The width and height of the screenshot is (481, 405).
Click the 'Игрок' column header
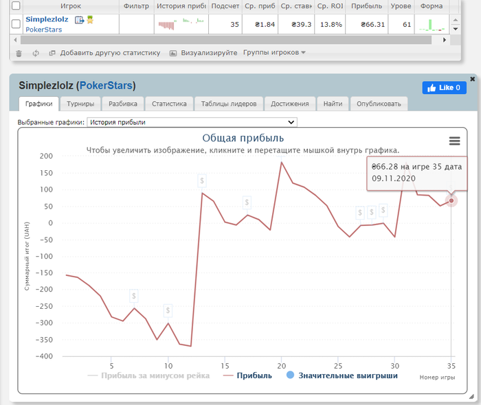71,5
